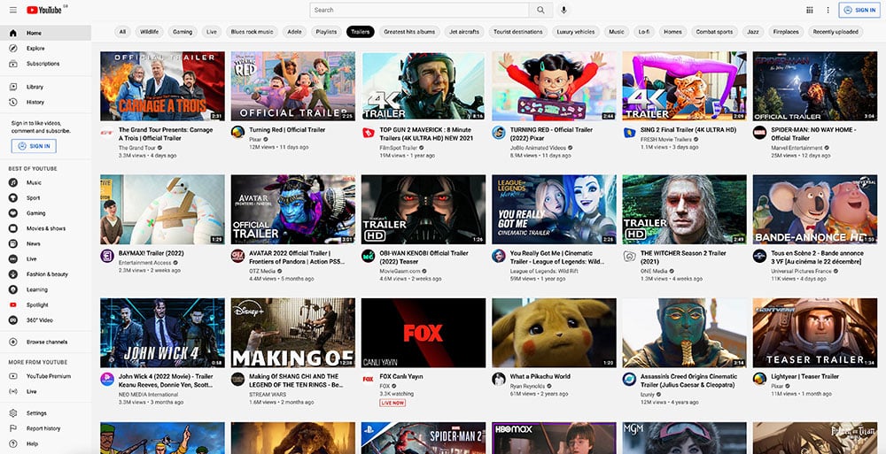Screen dimensions: 886x454
Task: Click the YouTube logo
Action: pos(44,10)
